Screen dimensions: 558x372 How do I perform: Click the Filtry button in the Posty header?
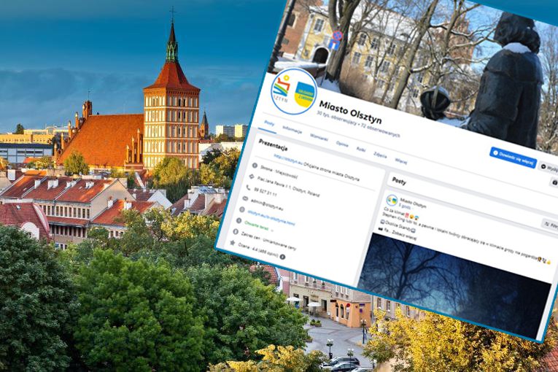pyautogui.click(x=551, y=225)
